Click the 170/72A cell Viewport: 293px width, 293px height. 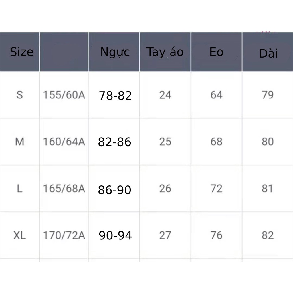(64, 235)
